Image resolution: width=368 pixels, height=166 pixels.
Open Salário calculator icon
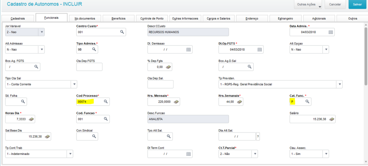[332, 119]
